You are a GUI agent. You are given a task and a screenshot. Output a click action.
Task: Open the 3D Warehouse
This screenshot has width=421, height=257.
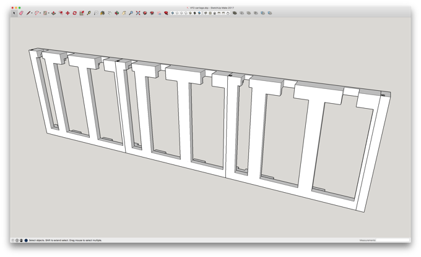[145, 13]
